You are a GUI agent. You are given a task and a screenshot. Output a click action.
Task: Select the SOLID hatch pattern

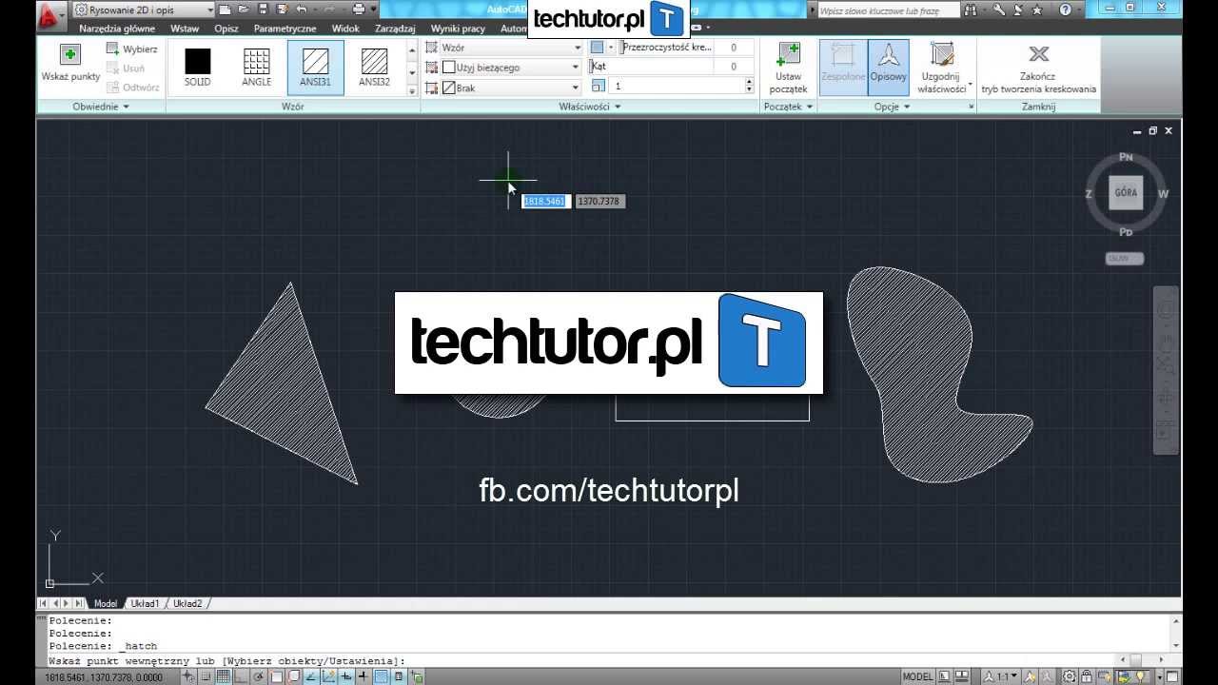tap(197, 67)
